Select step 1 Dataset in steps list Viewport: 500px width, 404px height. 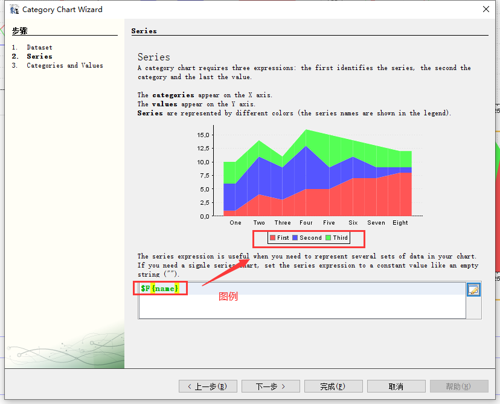pos(39,47)
